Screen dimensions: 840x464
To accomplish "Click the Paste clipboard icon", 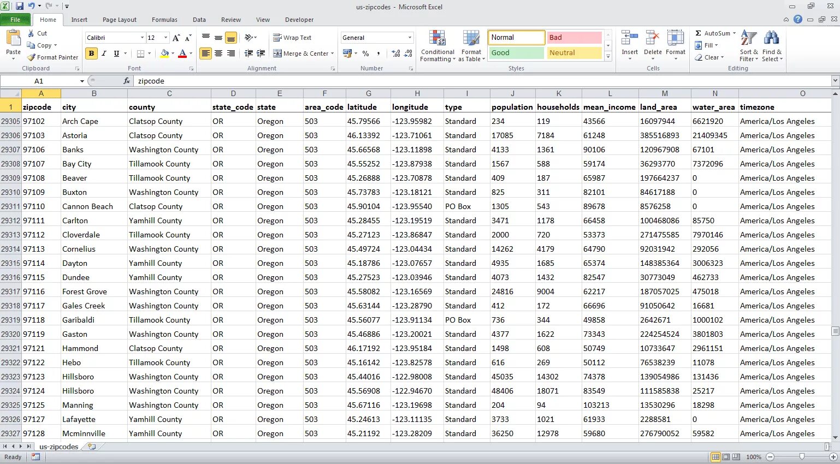I will [13, 38].
